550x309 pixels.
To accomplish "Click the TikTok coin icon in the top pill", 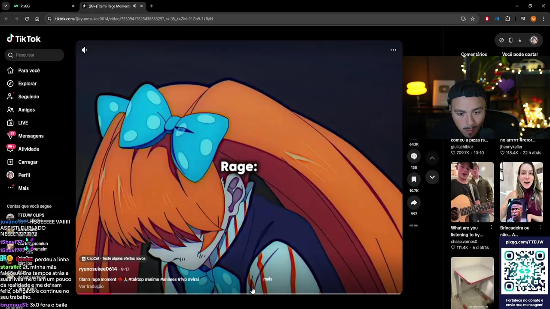I will [501, 40].
